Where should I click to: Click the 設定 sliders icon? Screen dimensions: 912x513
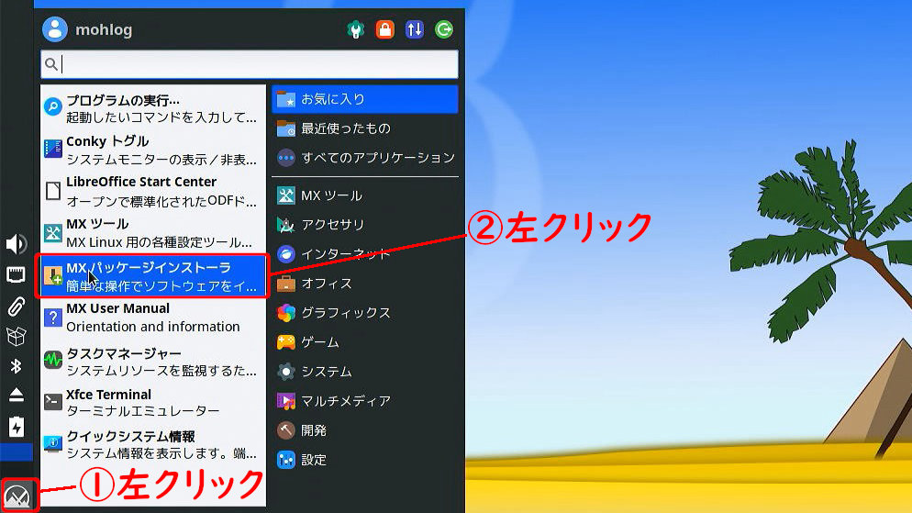click(285, 460)
